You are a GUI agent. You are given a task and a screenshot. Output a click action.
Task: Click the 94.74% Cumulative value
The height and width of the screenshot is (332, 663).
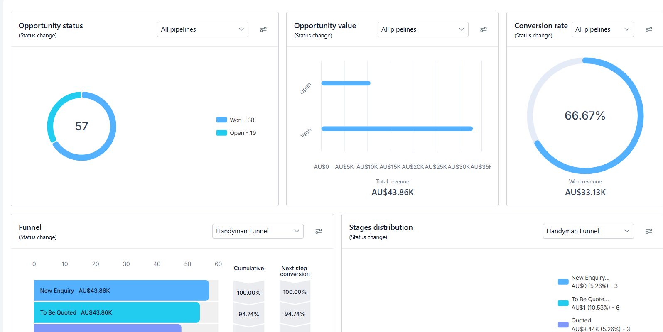[x=249, y=314]
